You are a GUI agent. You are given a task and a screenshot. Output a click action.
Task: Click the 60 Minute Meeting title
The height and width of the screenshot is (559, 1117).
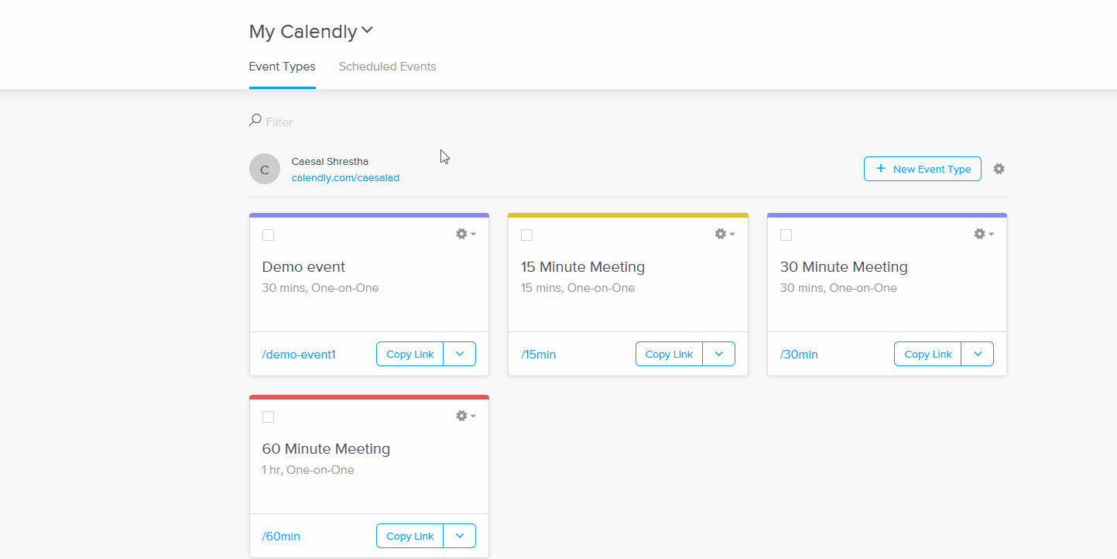[x=326, y=449]
